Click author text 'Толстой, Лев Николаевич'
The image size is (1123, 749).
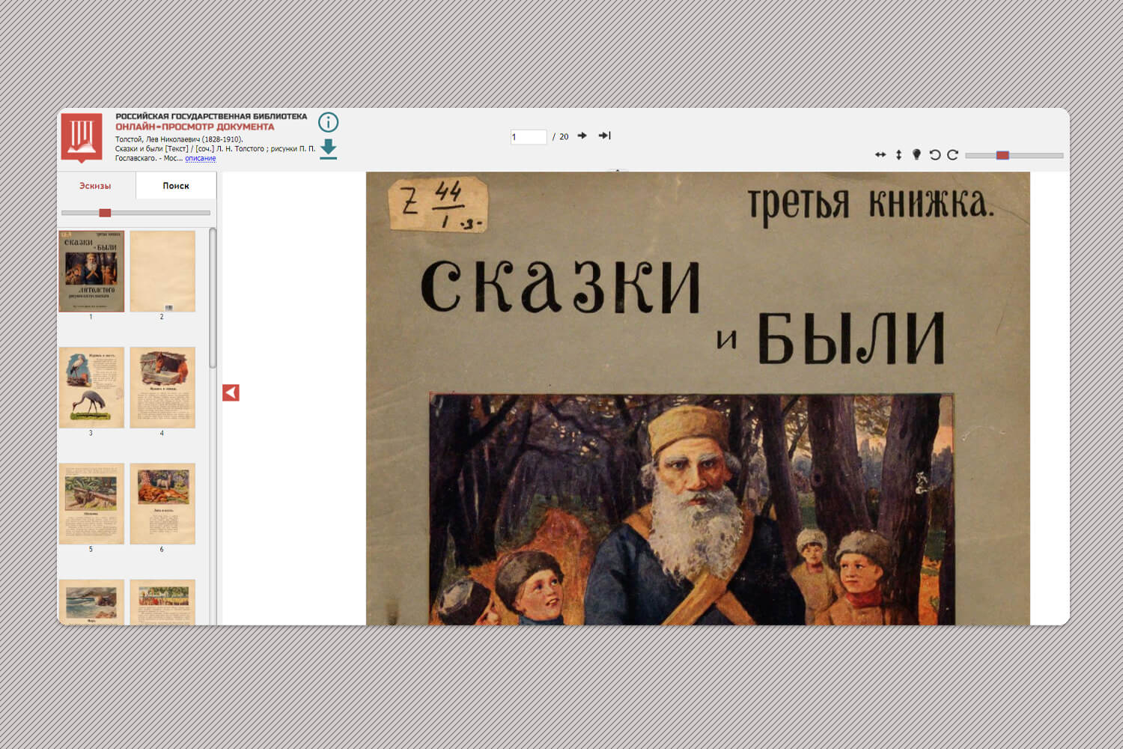coord(157,139)
